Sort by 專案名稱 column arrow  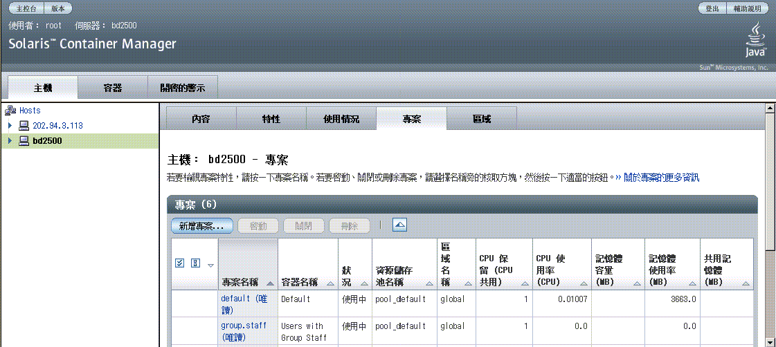[x=270, y=283]
